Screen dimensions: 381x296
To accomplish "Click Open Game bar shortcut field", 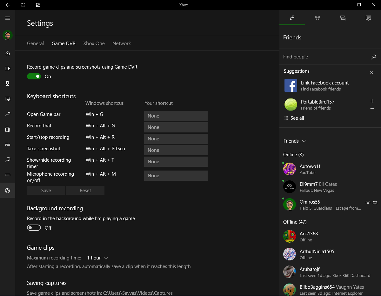I will [176, 116].
